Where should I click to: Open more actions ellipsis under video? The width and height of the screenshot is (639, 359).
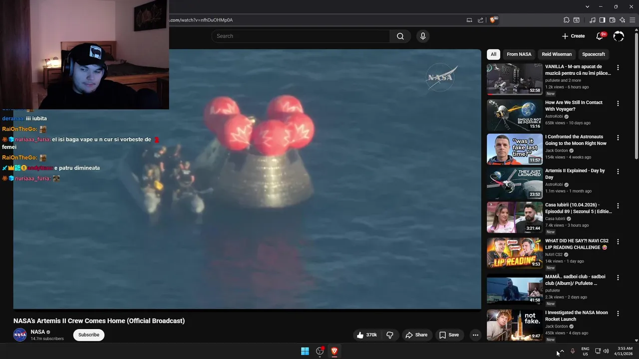click(x=475, y=335)
